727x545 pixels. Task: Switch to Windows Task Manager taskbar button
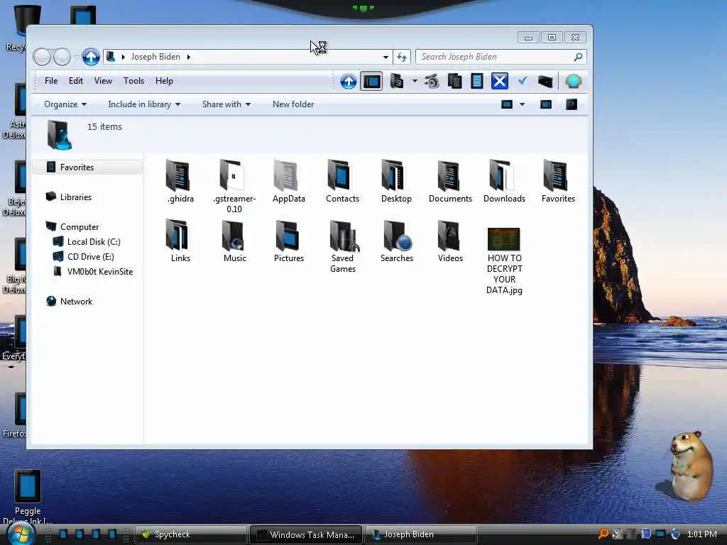tap(307, 534)
